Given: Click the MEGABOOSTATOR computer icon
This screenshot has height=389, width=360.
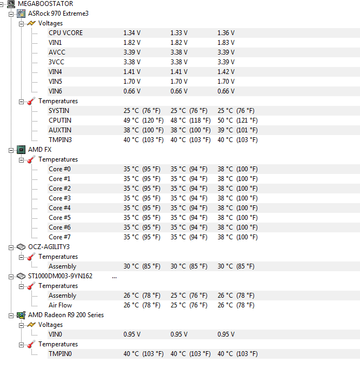Looking at the screenshot, I should click(x=11, y=4).
